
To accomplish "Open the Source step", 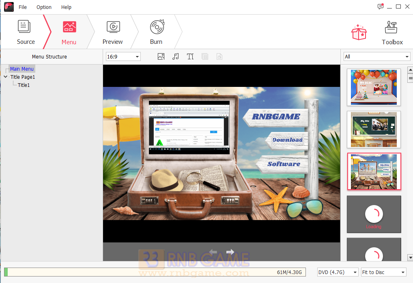I will [x=26, y=32].
